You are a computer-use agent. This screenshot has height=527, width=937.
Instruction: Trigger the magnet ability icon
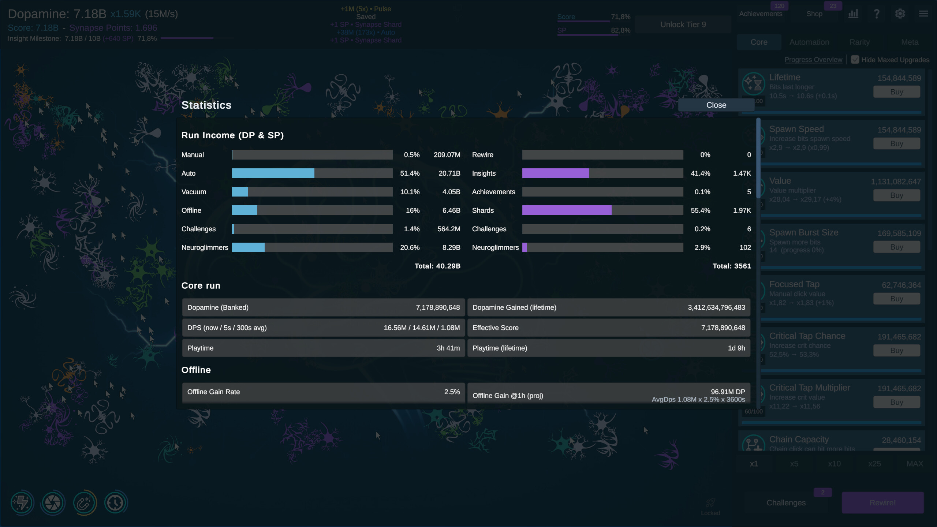coord(85,502)
